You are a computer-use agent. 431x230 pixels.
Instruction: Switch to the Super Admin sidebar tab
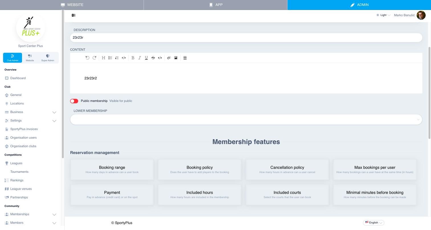pyautogui.click(x=48, y=57)
